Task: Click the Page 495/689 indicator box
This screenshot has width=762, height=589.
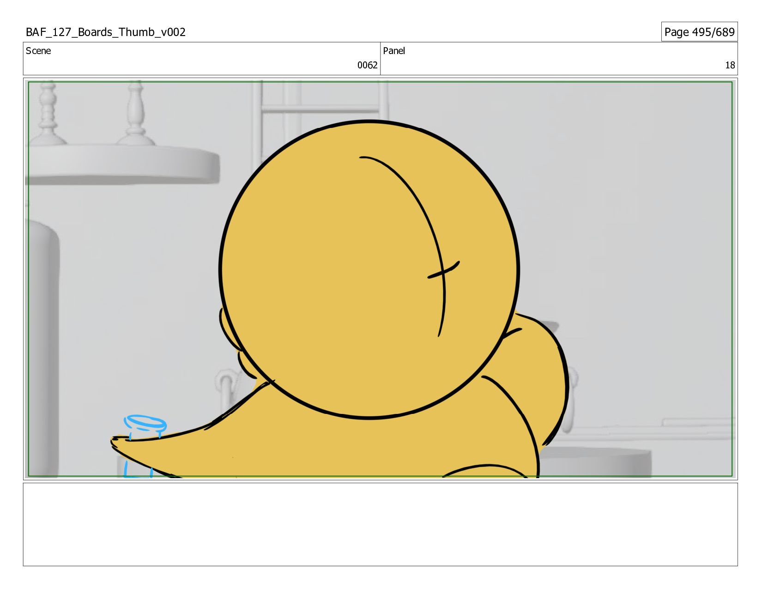Action: pyautogui.click(x=699, y=32)
